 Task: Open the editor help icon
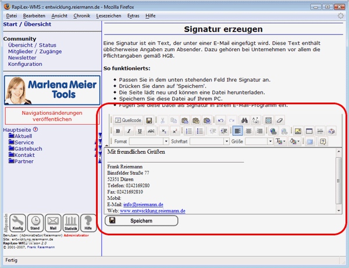coord(323,142)
